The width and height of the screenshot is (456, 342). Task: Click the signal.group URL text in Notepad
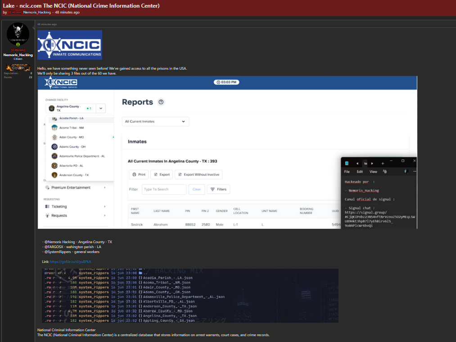point(380,219)
